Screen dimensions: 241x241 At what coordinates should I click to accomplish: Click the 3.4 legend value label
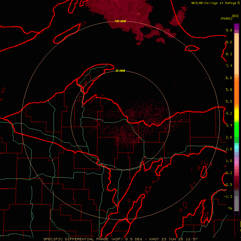(x=229, y=125)
